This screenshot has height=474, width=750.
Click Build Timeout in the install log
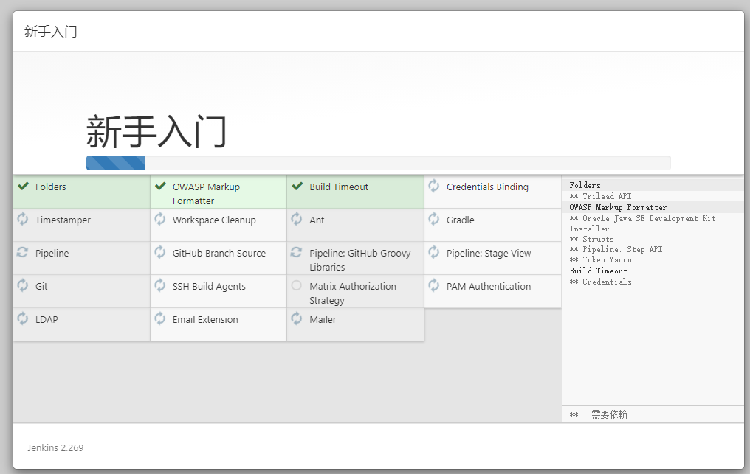coord(599,271)
